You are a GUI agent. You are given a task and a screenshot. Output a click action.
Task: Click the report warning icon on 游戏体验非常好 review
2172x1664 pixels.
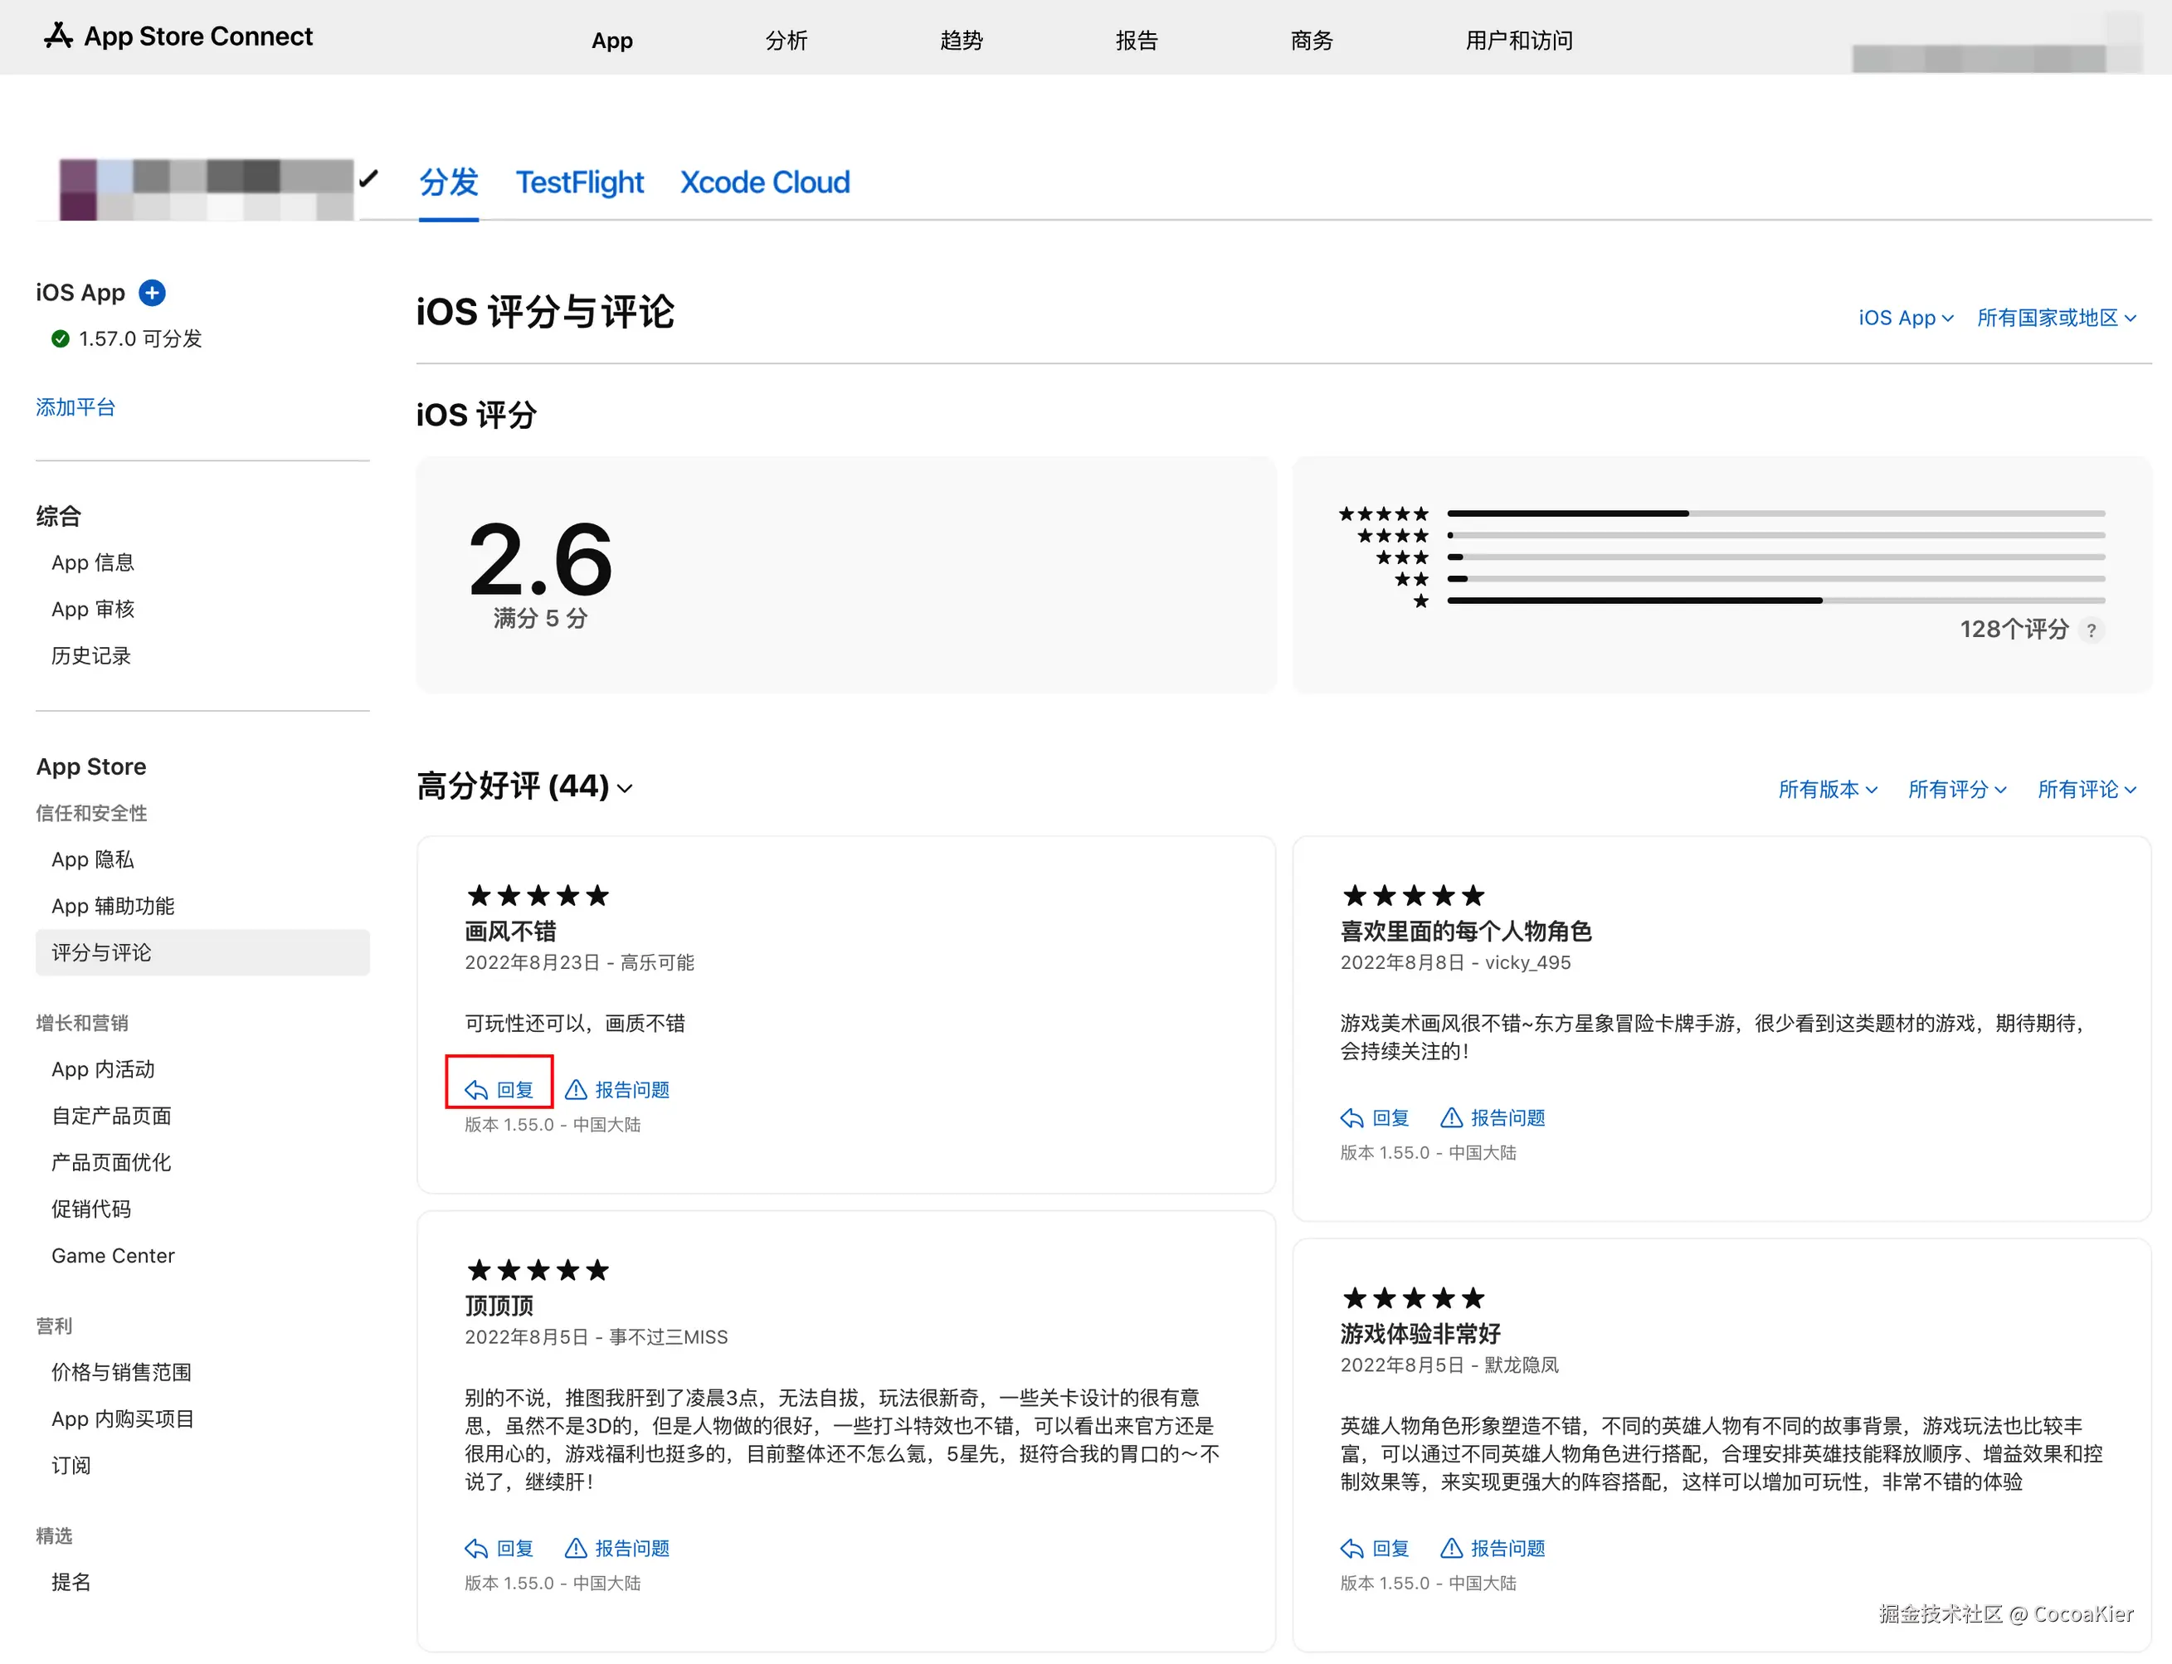click(1452, 1547)
